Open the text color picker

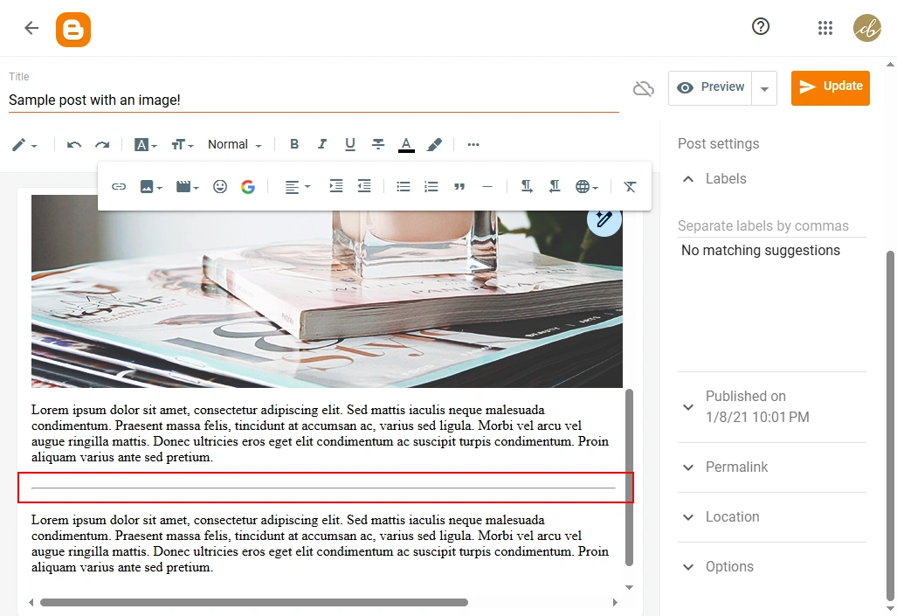(406, 145)
